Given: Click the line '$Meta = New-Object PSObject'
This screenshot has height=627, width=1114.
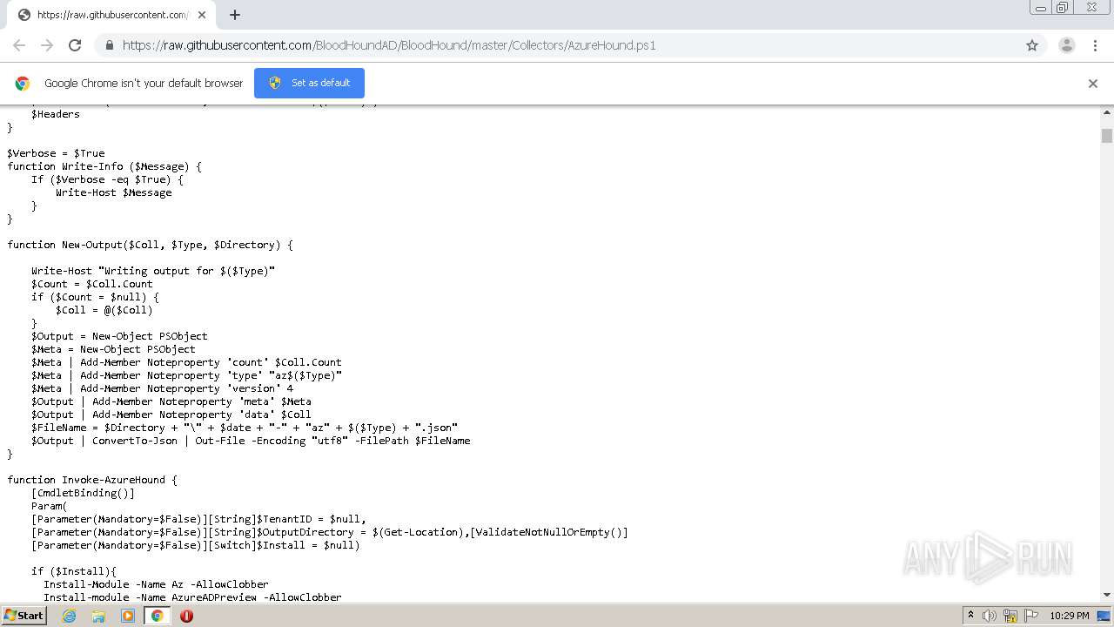Looking at the screenshot, I should (x=113, y=349).
